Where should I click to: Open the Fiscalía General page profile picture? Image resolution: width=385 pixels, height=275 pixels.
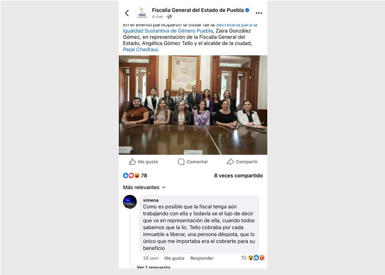(x=142, y=13)
